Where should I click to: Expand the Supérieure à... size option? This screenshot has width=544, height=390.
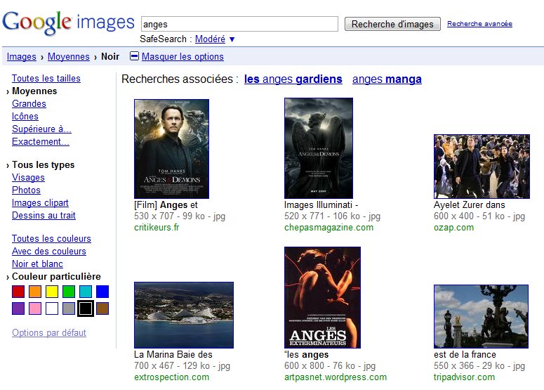[x=41, y=129]
